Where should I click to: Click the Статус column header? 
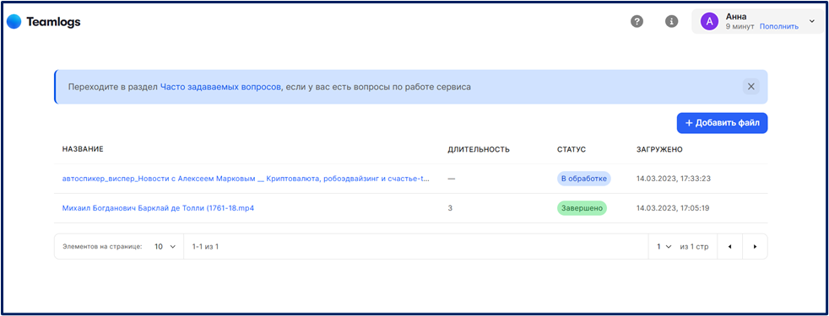click(572, 149)
